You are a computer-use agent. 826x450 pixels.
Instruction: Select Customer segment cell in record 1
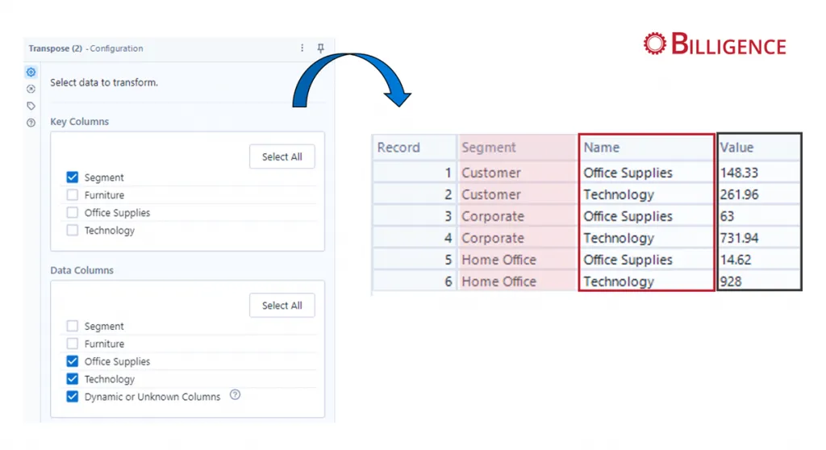(517, 173)
